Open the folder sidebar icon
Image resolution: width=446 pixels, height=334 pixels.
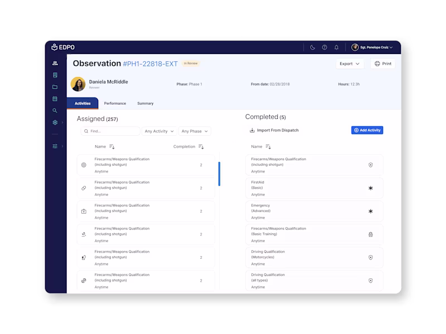coord(55,87)
